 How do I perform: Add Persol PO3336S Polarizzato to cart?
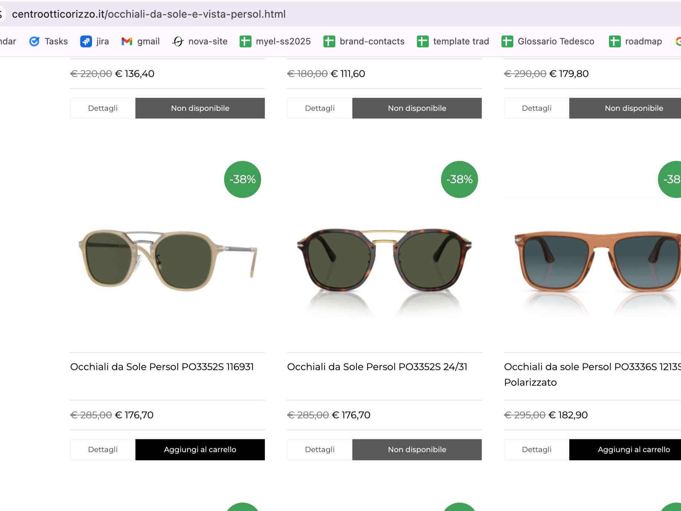[625, 449]
